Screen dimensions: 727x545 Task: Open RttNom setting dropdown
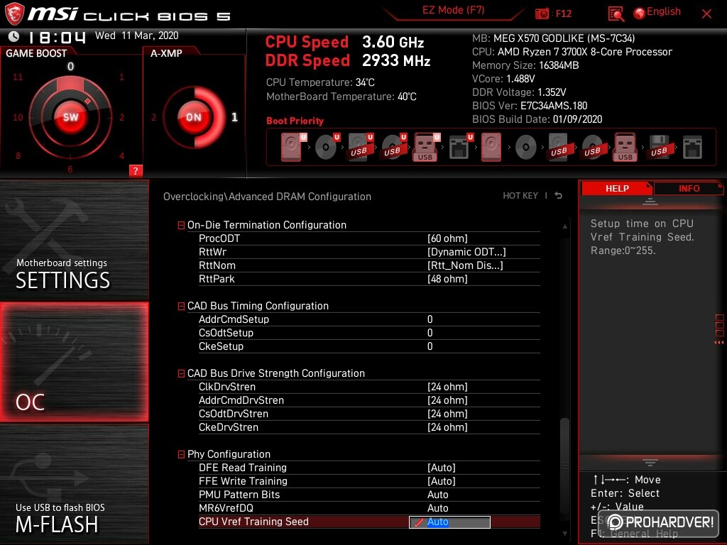[x=465, y=265]
